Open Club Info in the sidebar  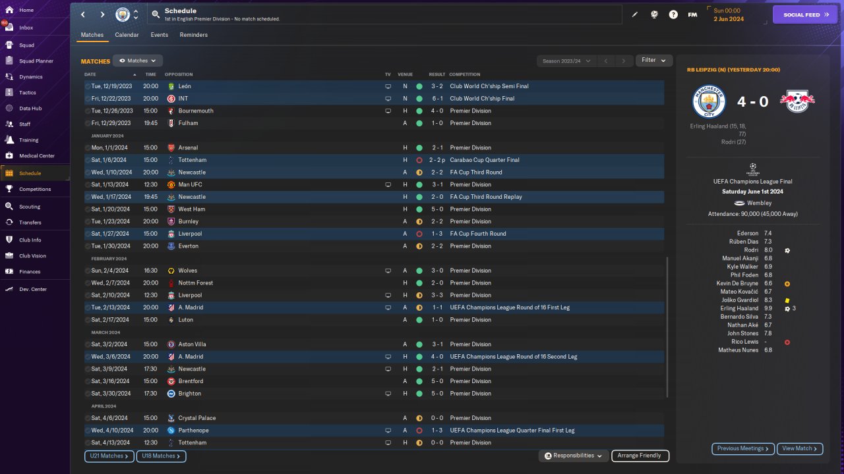pyautogui.click(x=30, y=240)
